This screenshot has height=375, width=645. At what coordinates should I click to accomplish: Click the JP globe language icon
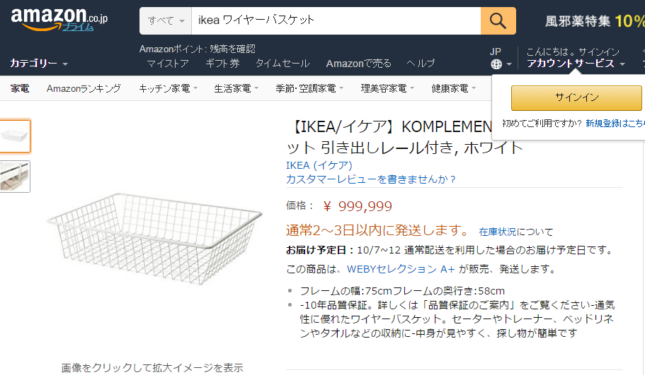(x=496, y=64)
